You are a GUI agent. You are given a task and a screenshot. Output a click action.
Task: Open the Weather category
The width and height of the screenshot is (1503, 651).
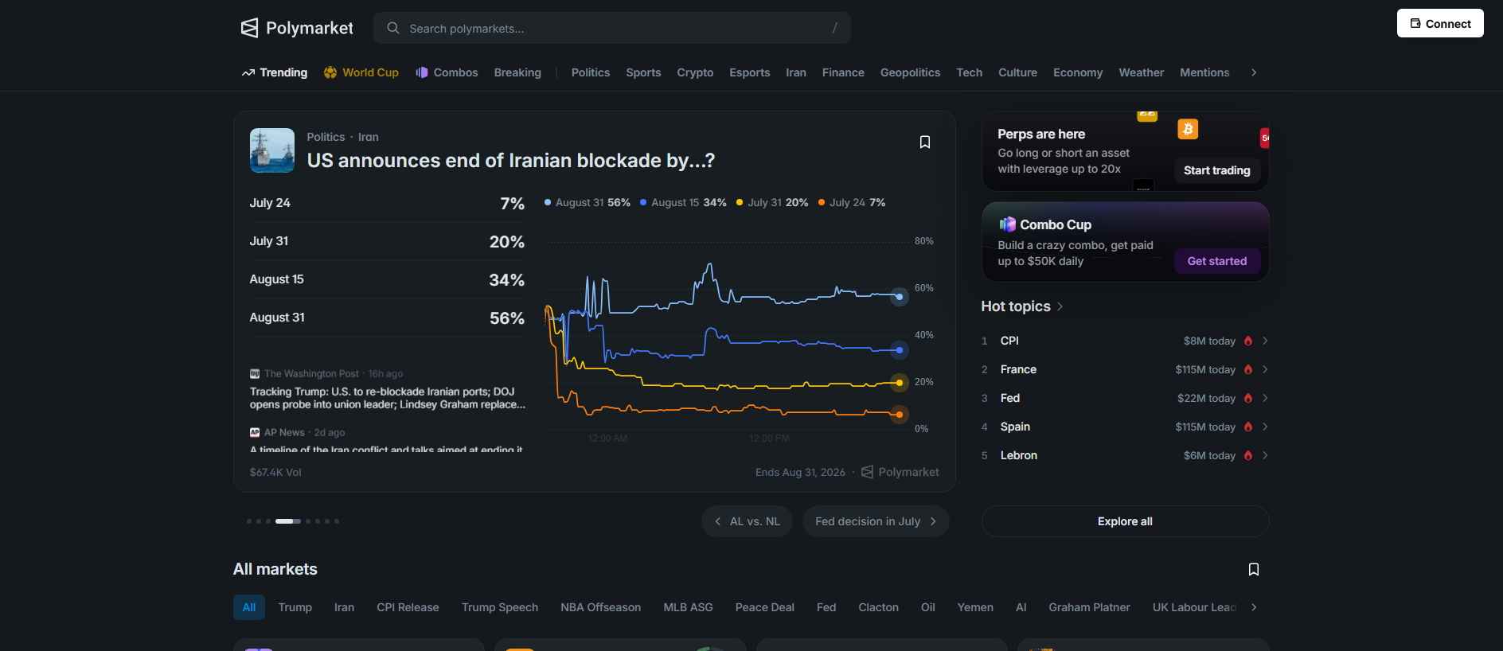(1141, 72)
